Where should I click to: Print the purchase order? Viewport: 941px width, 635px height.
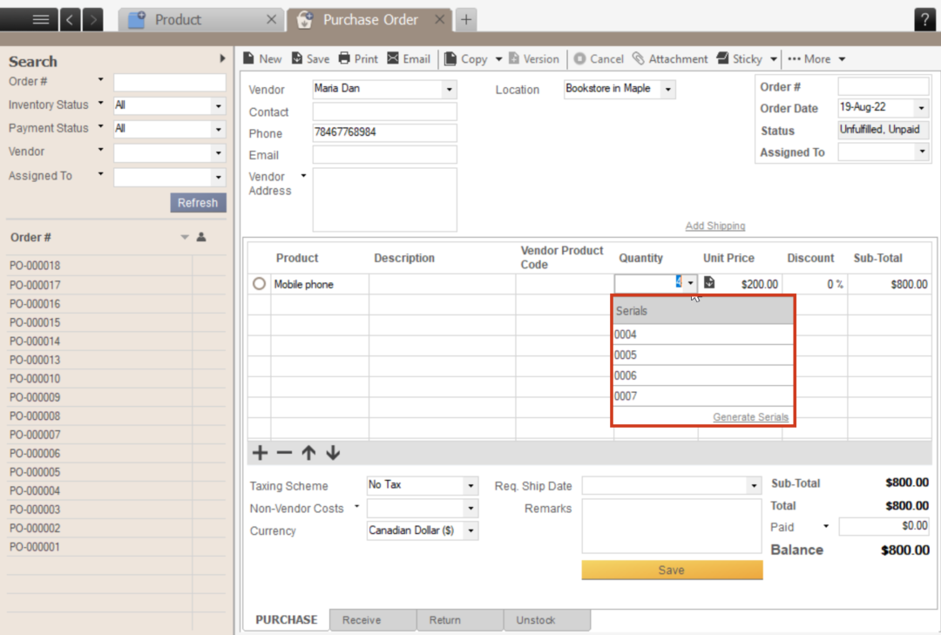[x=358, y=58]
